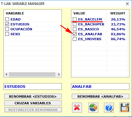Enable the OCUPACIÓN variable checkbox

click(7, 29)
